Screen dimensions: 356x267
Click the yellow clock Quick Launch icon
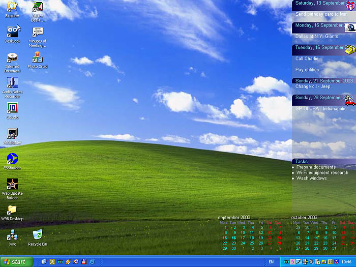[52, 262]
